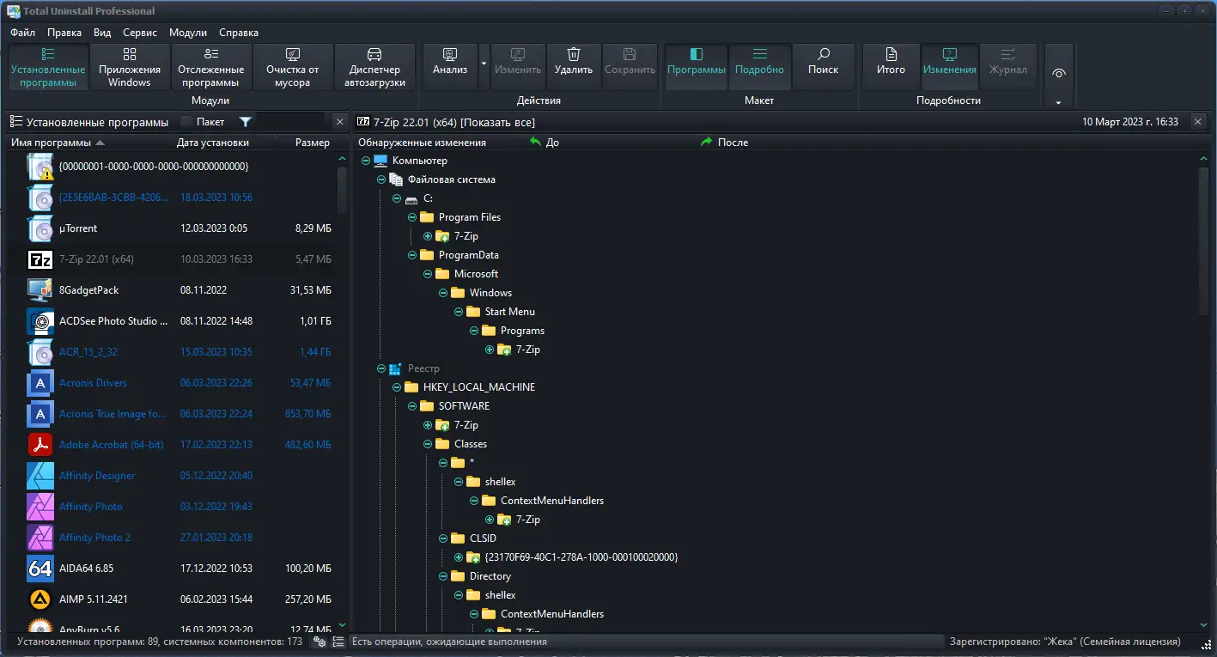The height and width of the screenshot is (657, 1217).
Task: Switch to Приложения Windows module
Action: pos(130,67)
